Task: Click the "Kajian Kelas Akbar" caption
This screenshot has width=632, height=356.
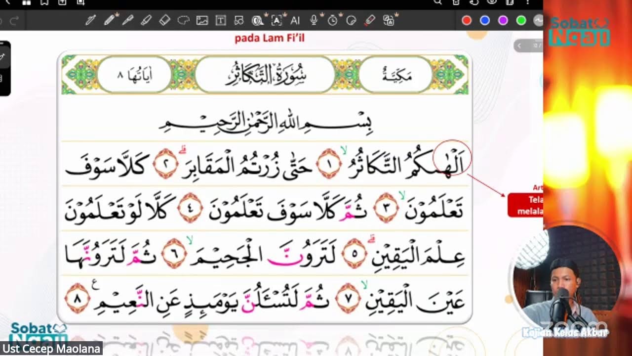Action: pyautogui.click(x=565, y=332)
